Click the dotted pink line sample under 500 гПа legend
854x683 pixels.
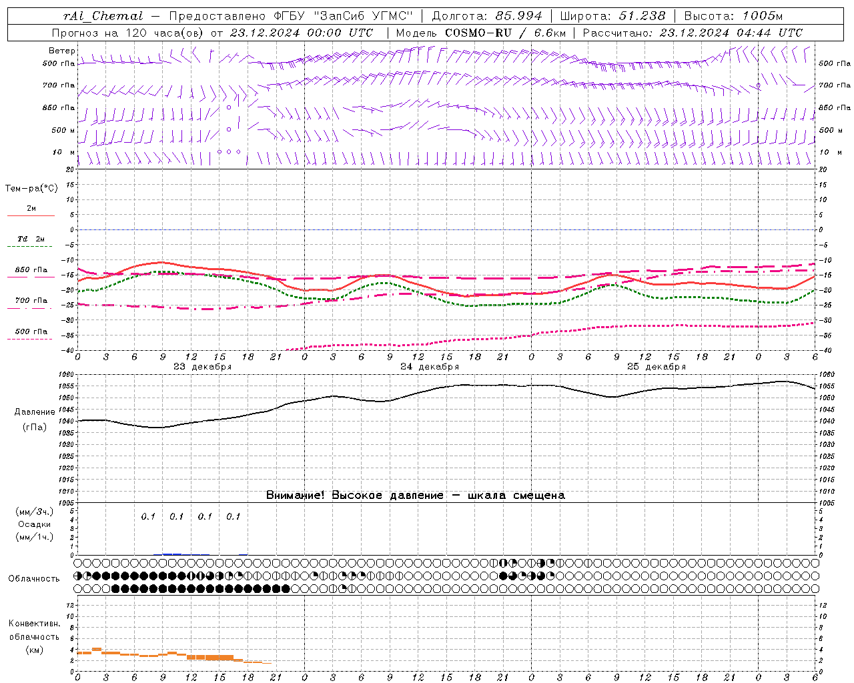click(29, 339)
